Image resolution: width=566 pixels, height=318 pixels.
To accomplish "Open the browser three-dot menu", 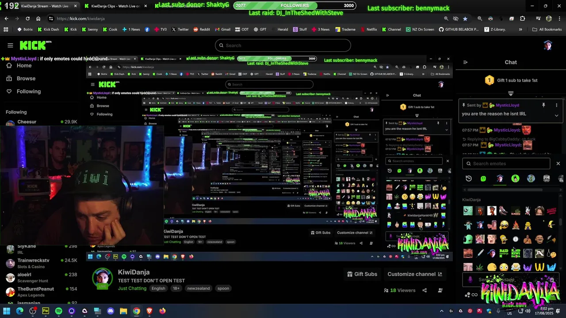I will coord(559,19).
